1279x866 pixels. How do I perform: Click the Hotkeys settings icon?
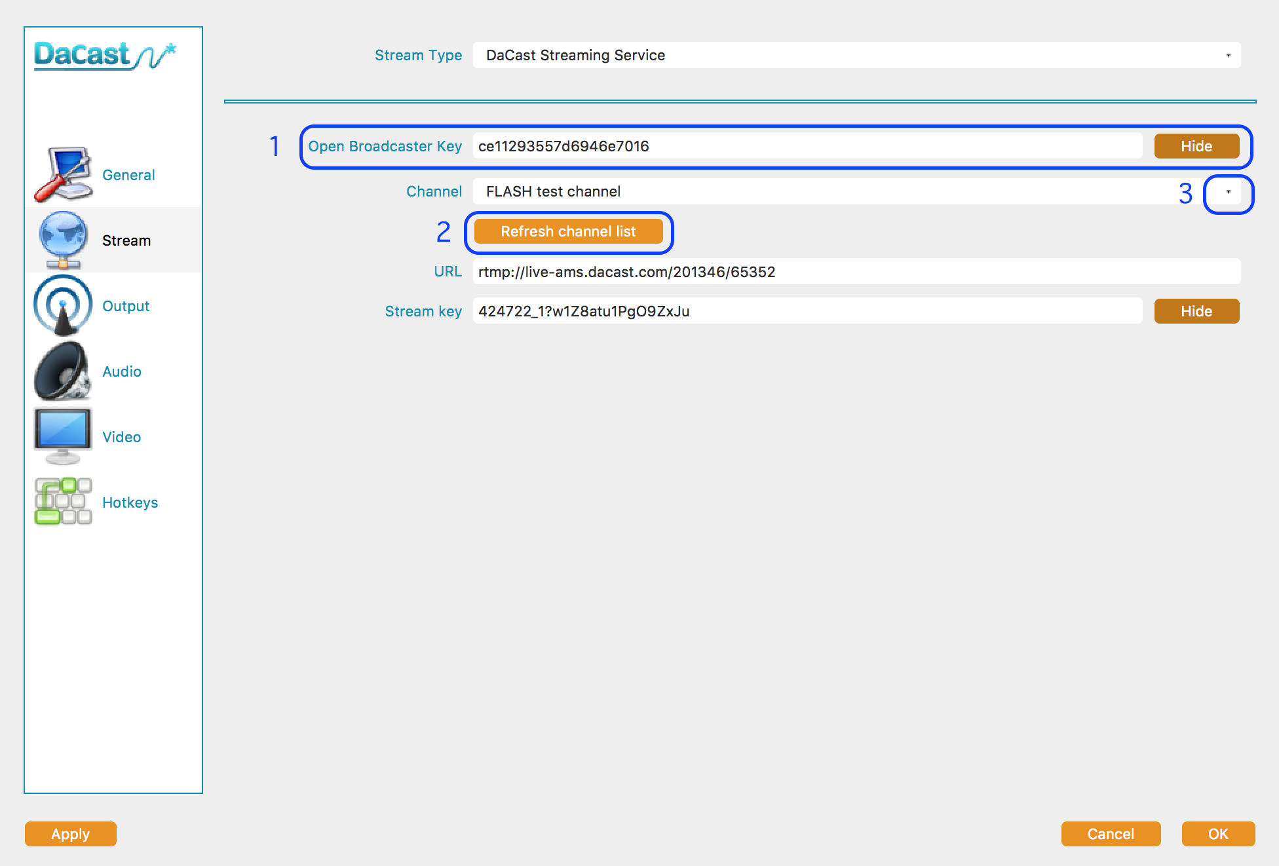click(64, 502)
